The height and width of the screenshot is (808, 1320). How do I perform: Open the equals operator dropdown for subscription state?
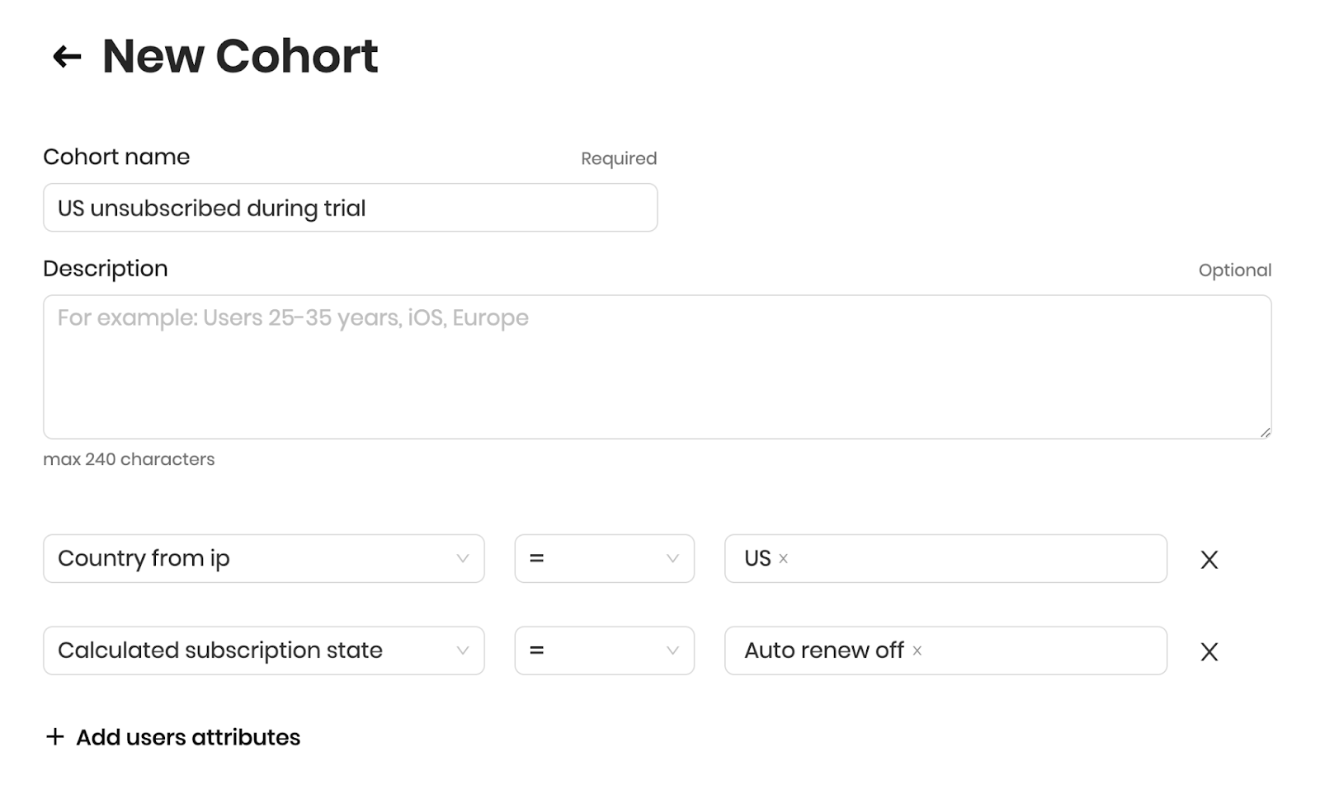604,651
